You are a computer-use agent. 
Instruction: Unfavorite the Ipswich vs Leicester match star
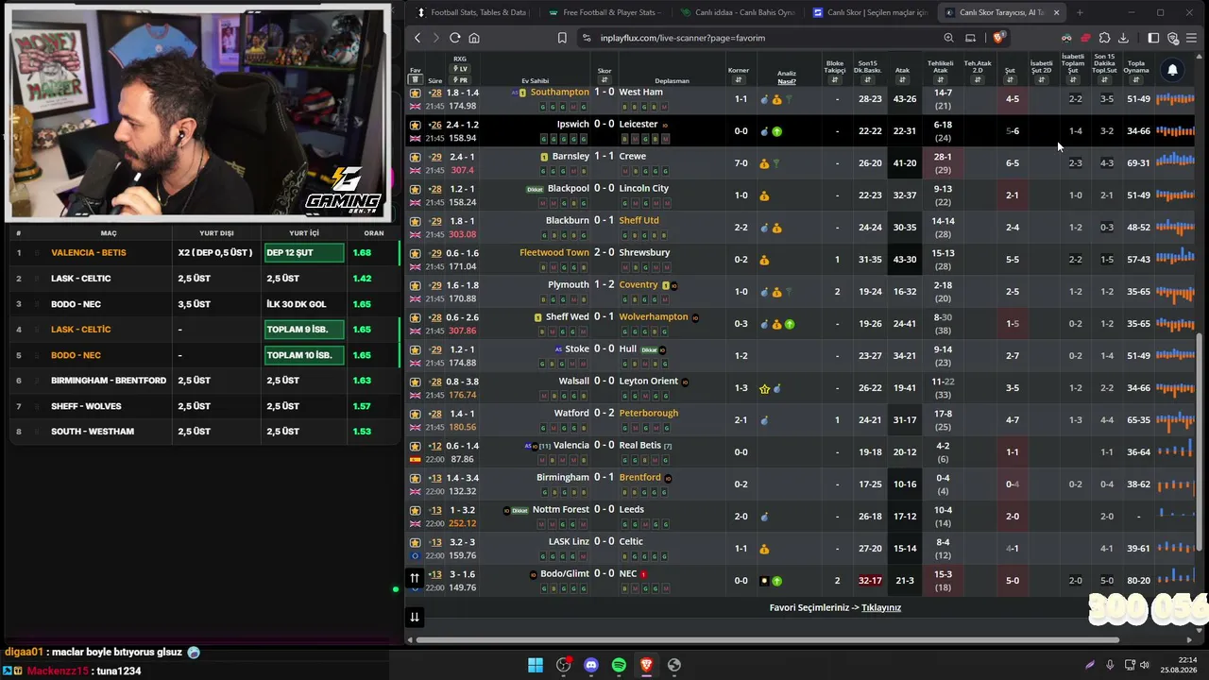click(x=415, y=125)
